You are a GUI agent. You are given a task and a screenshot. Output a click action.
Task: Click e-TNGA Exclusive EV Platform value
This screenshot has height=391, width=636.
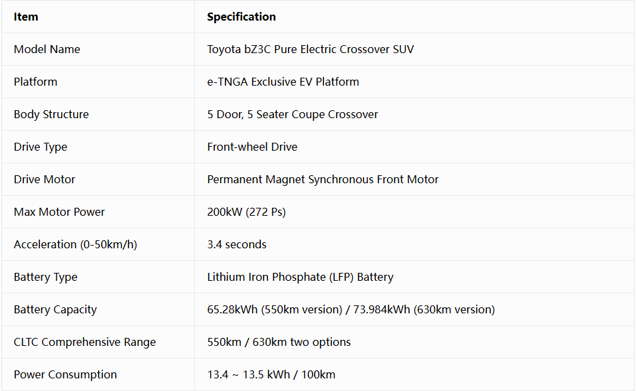tap(283, 82)
